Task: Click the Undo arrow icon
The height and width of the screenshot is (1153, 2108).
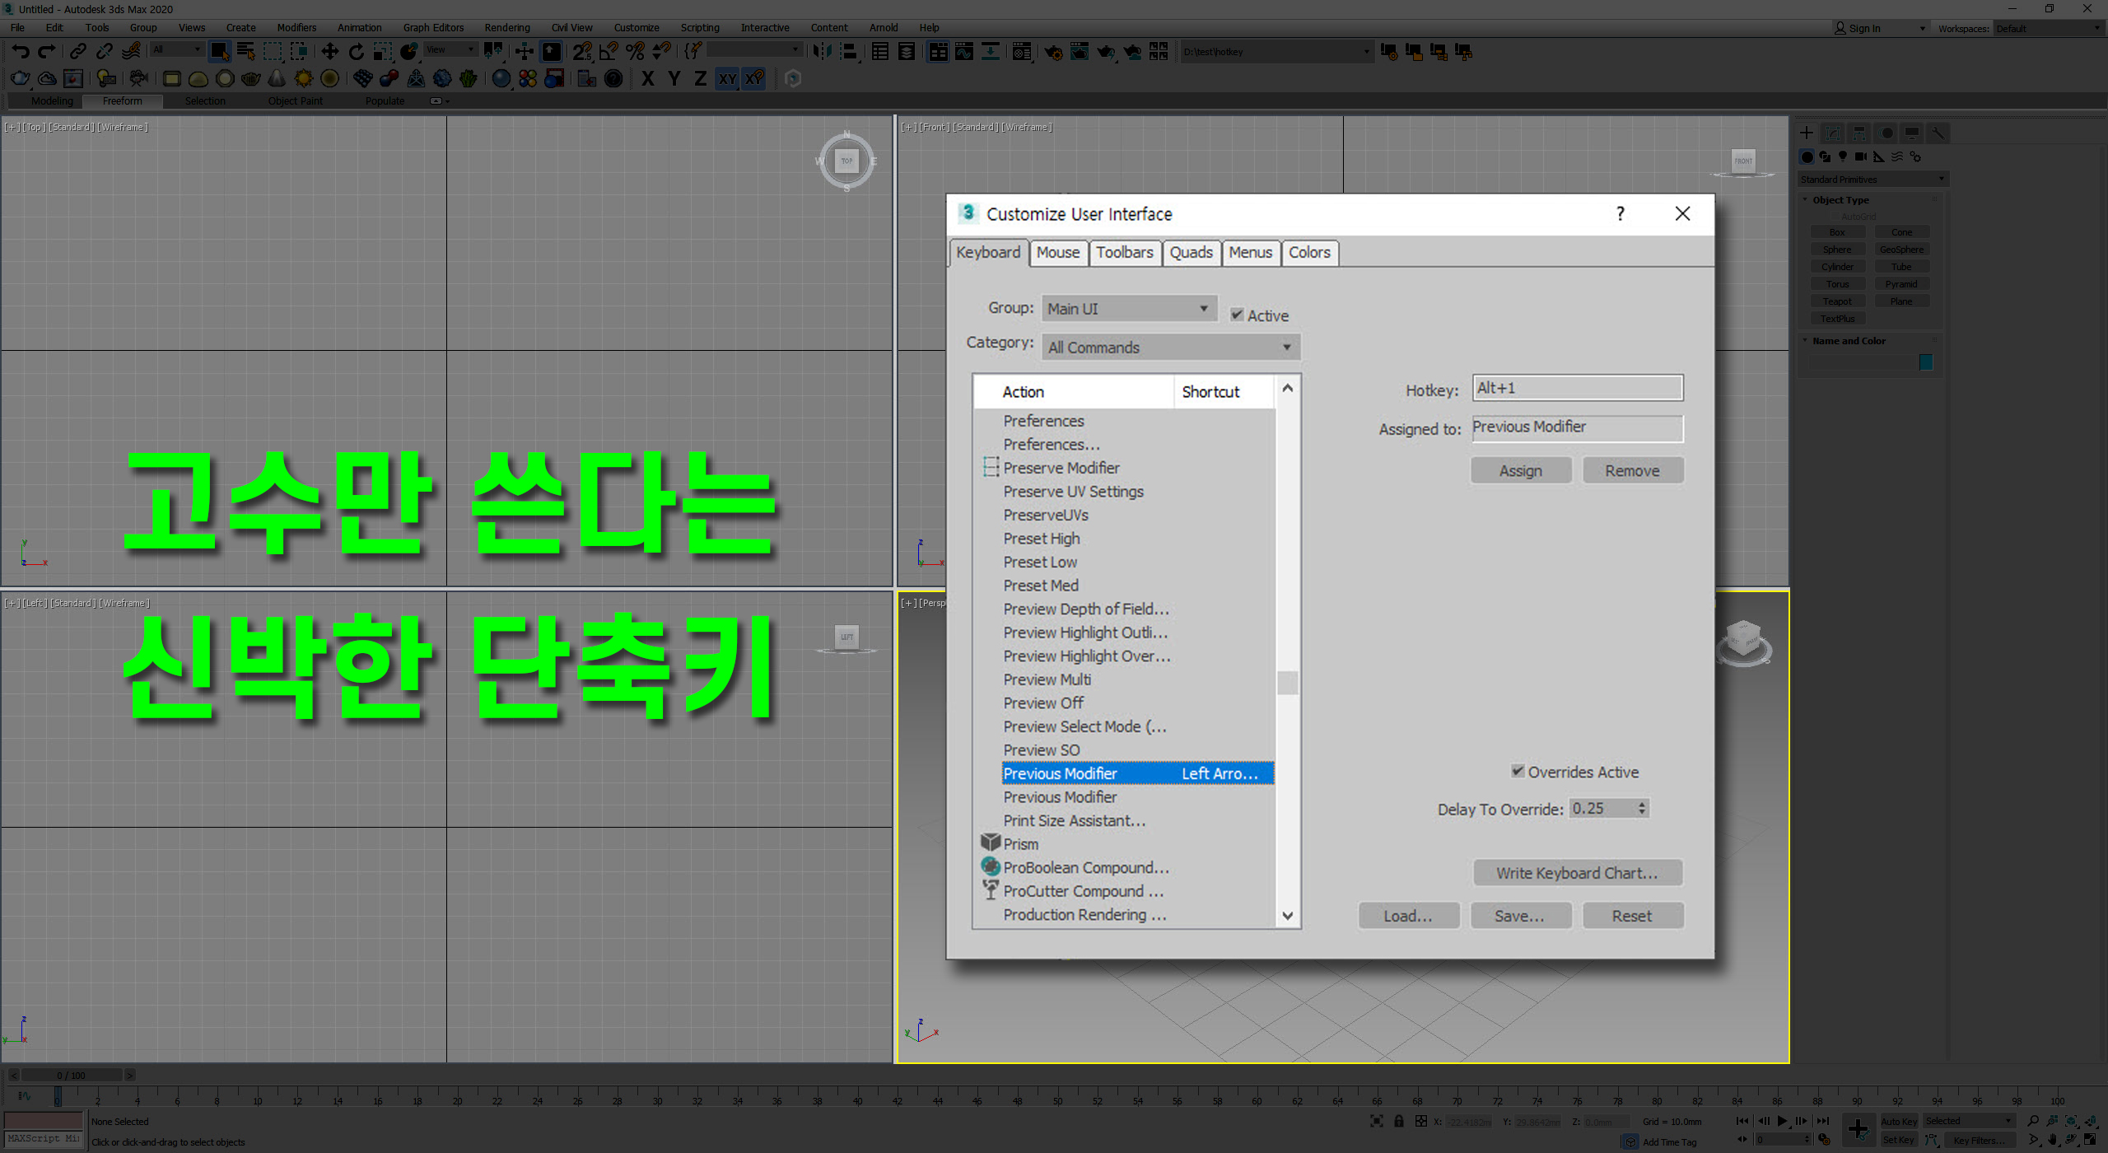Action: (x=20, y=52)
